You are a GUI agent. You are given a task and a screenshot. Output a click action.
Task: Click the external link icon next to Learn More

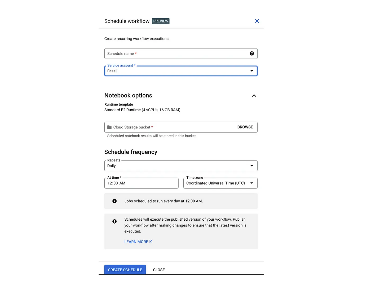151,242
